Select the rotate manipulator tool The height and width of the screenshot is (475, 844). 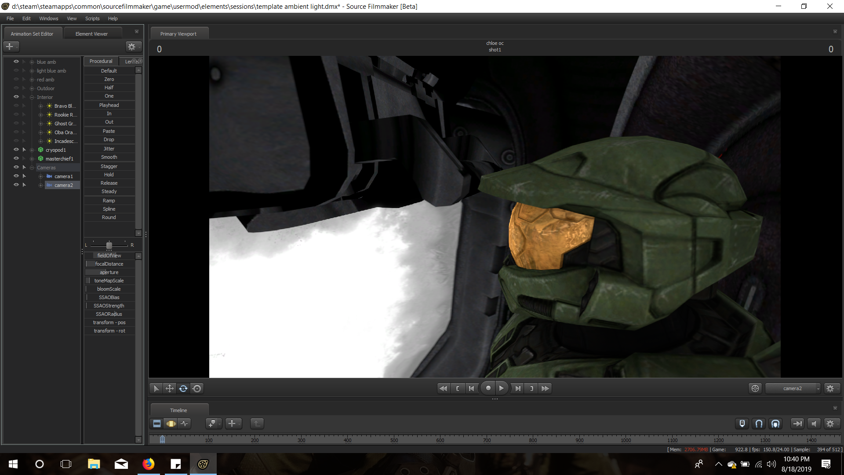click(183, 388)
